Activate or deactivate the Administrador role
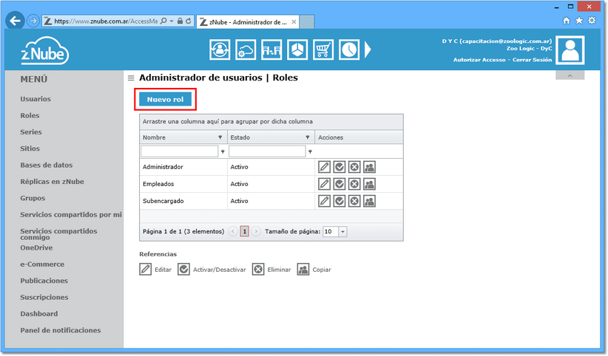The height and width of the screenshot is (356, 608). click(x=340, y=167)
